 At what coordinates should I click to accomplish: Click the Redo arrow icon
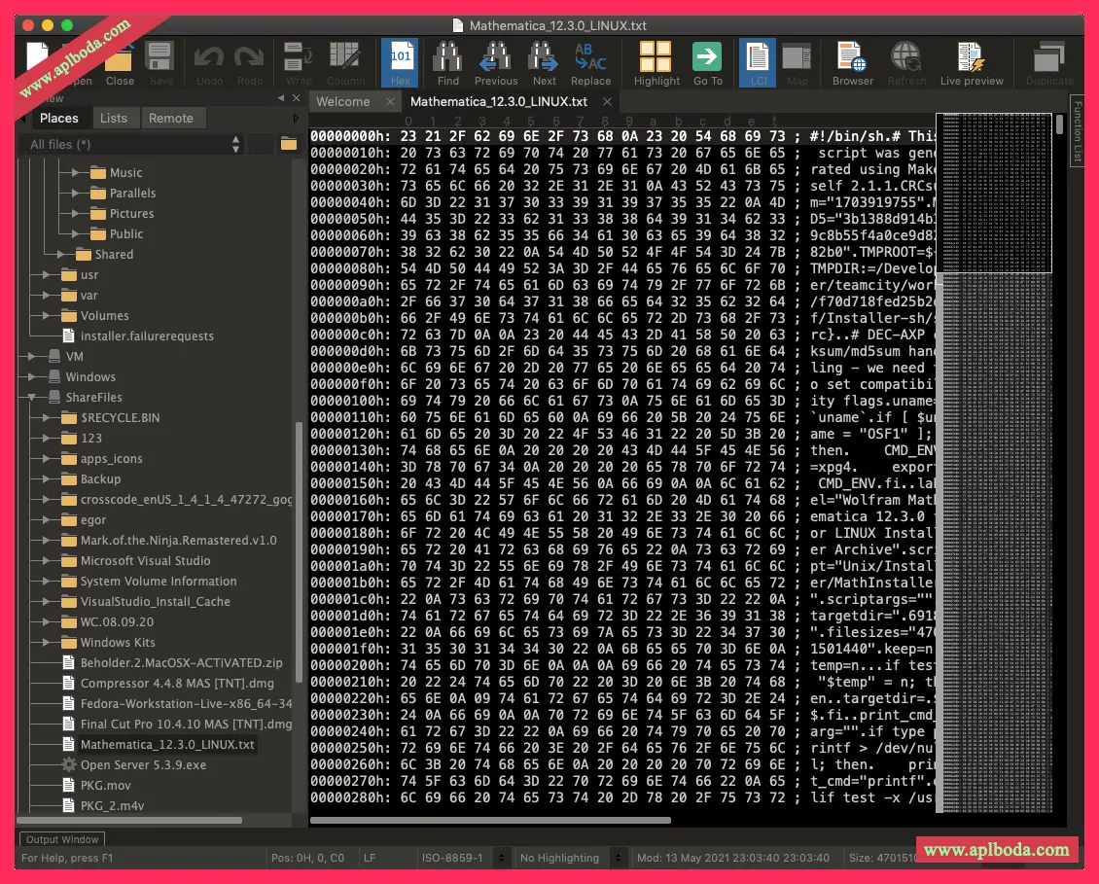250,63
